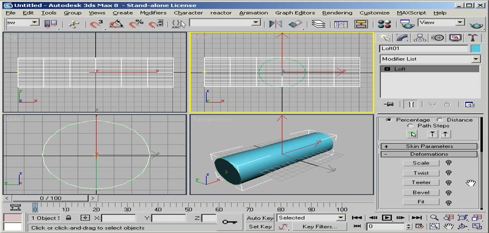The height and width of the screenshot is (233, 489).
Task: Expand the Skin Parameters rollout
Action: pos(429,146)
